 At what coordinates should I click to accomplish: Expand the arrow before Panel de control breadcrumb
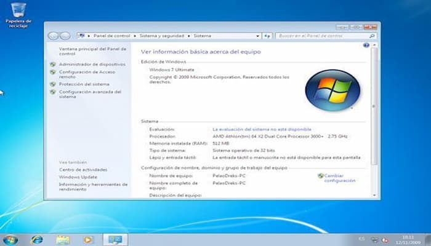coord(89,36)
